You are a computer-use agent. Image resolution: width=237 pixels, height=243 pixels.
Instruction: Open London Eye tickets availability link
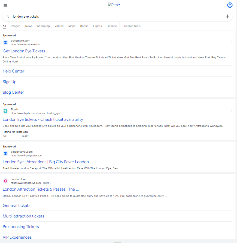pyautogui.click(x=43, y=119)
